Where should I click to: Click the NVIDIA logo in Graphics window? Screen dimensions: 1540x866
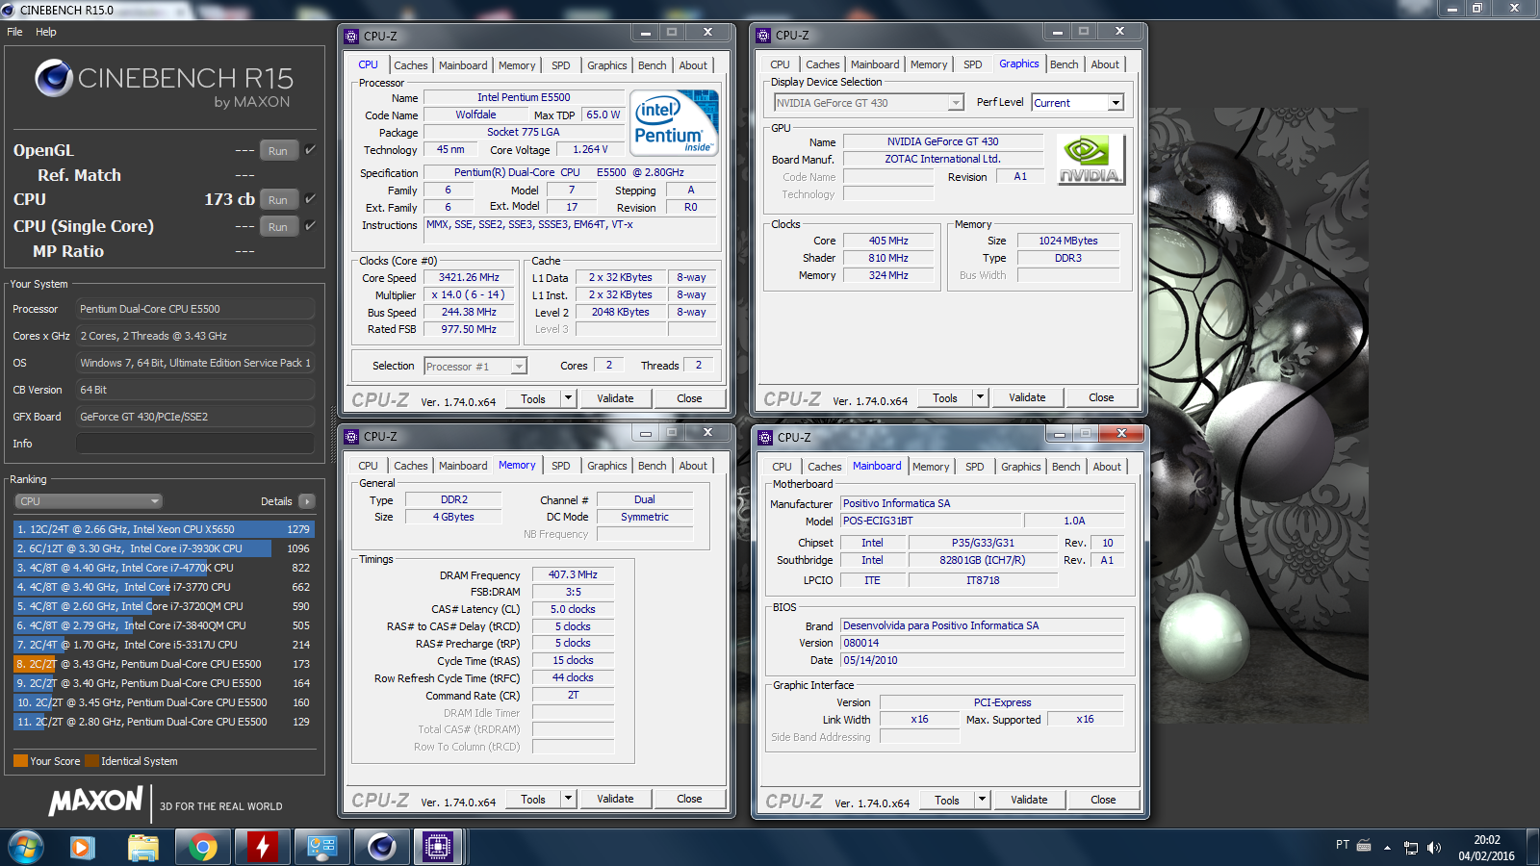[1090, 159]
